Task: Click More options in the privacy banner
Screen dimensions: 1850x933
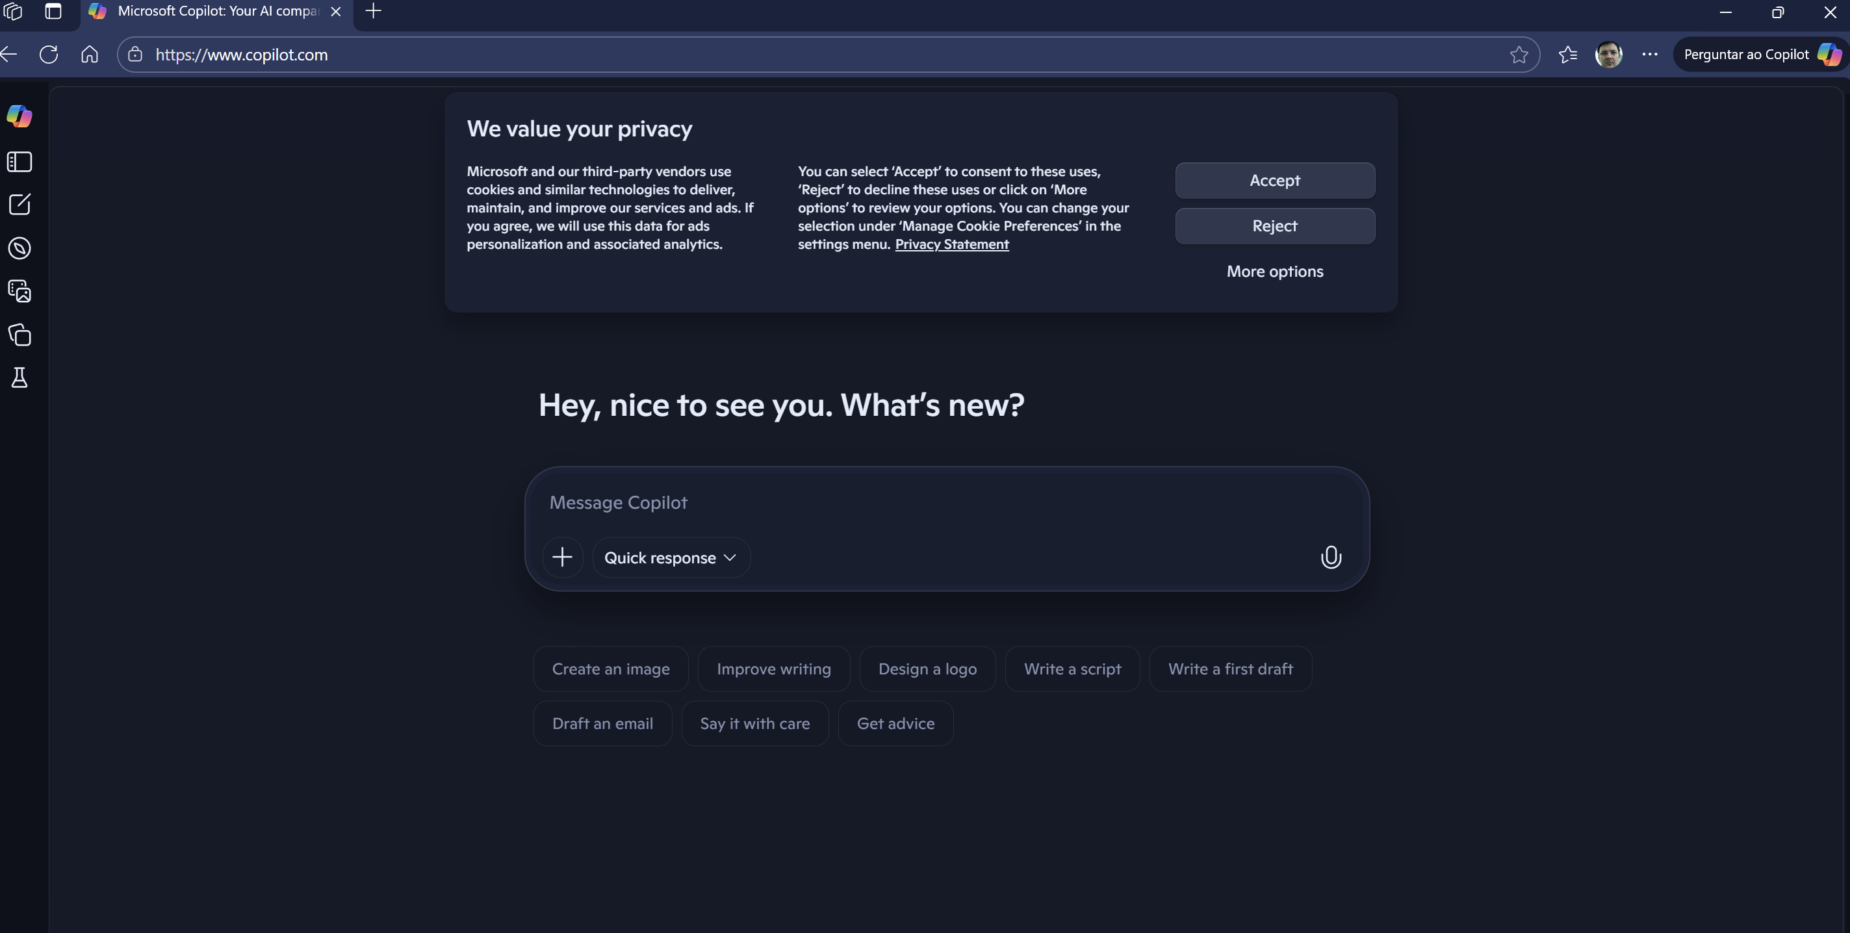Action: click(x=1274, y=272)
